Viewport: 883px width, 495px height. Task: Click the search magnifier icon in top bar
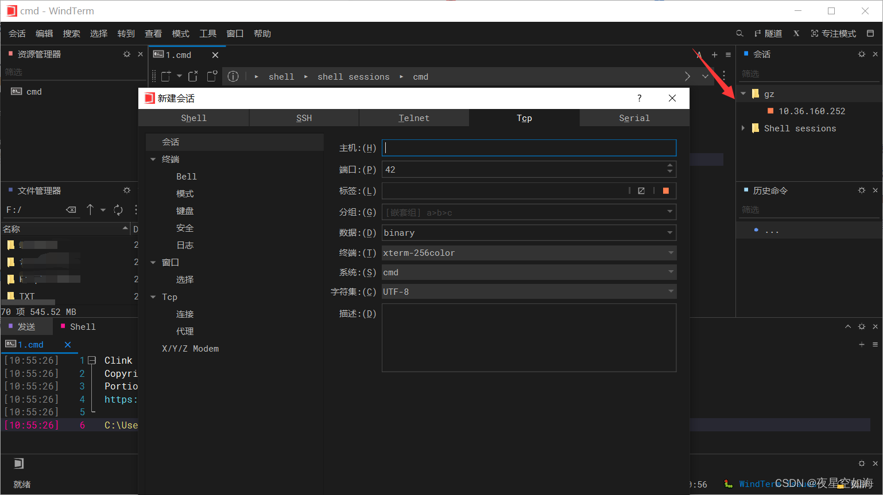pos(739,34)
